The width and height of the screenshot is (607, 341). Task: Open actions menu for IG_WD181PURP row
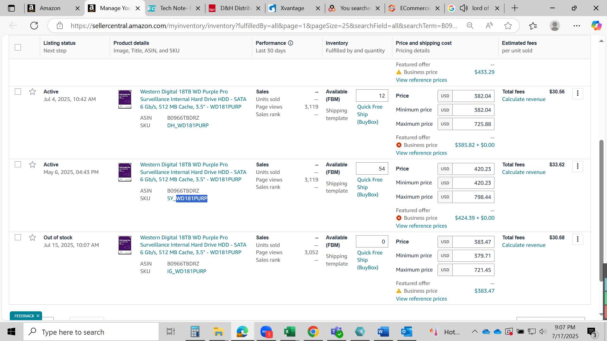[578, 239]
